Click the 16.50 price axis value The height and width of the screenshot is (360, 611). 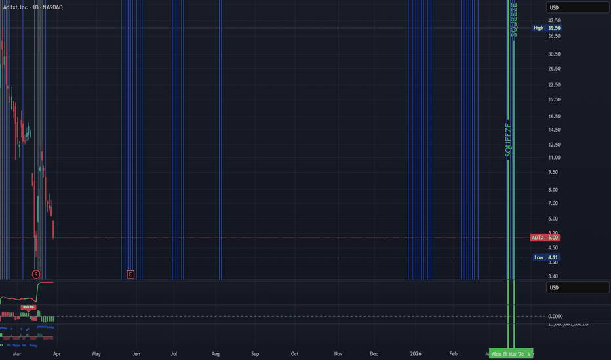(x=554, y=117)
